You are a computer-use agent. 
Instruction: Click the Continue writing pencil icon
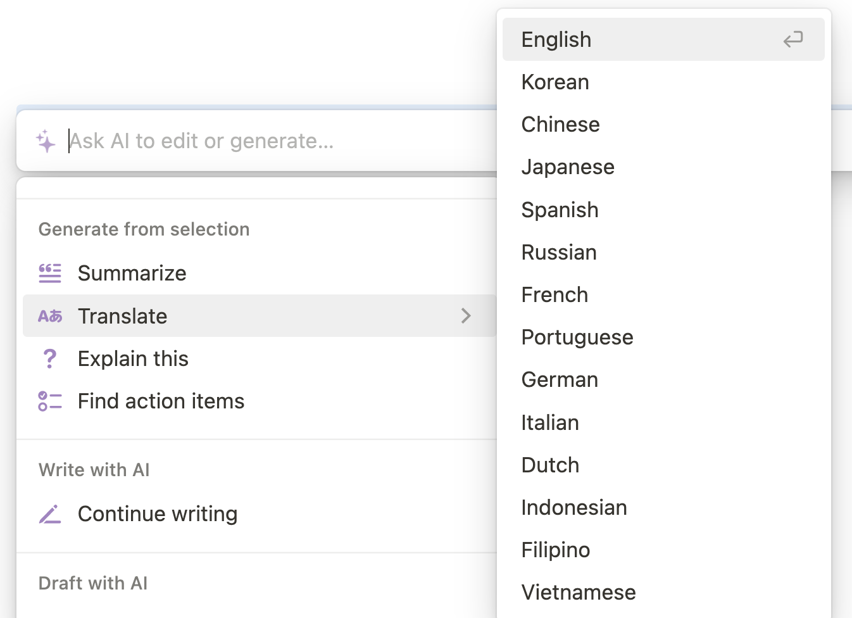tap(50, 514)
